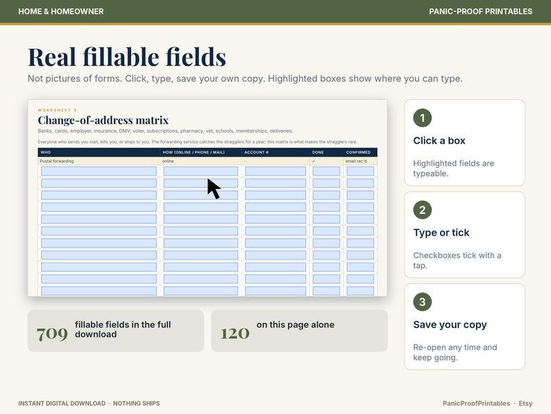Click the first blank CONFIRMED field under 'email rec'd'

point(360,172)
